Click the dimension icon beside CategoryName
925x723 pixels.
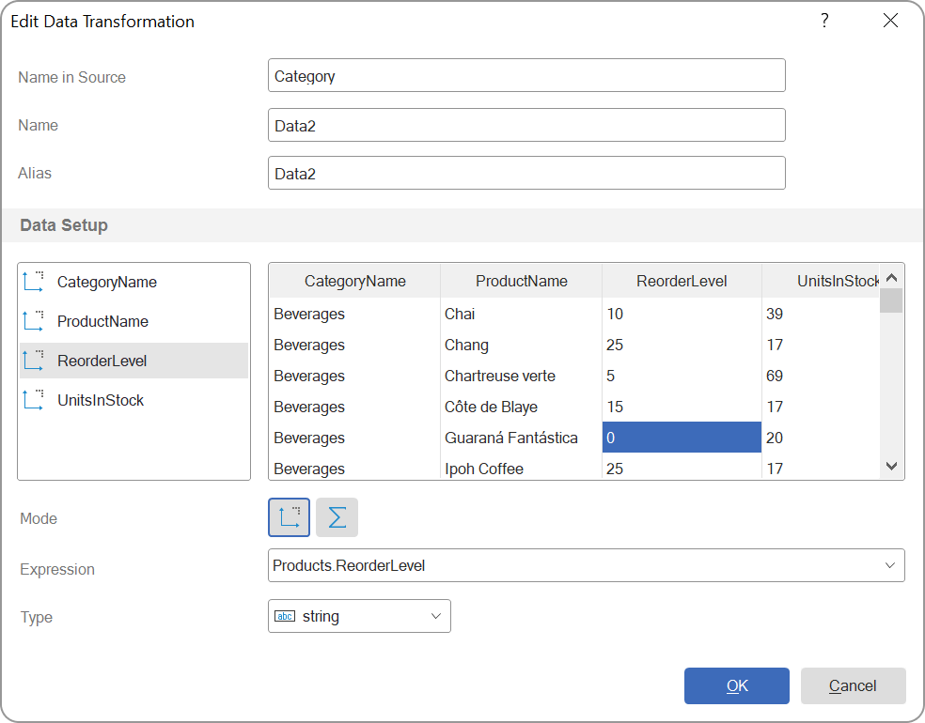(x=32, y=282)
